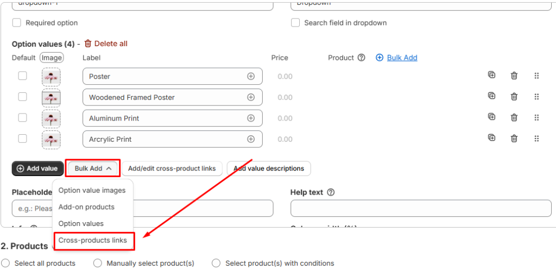Click plus icon inside Arcrylic Print label
556x270 pixels.
[x=251, y=139]
